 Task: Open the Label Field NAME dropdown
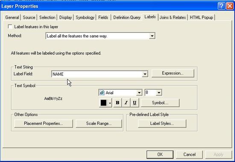145,74
